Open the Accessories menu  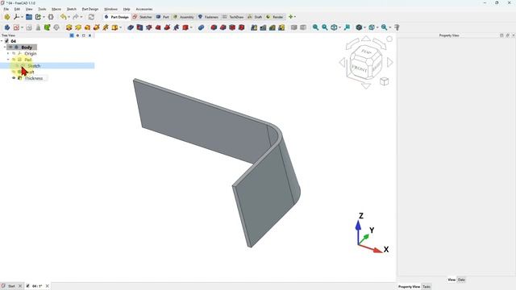tap(144, 9)
